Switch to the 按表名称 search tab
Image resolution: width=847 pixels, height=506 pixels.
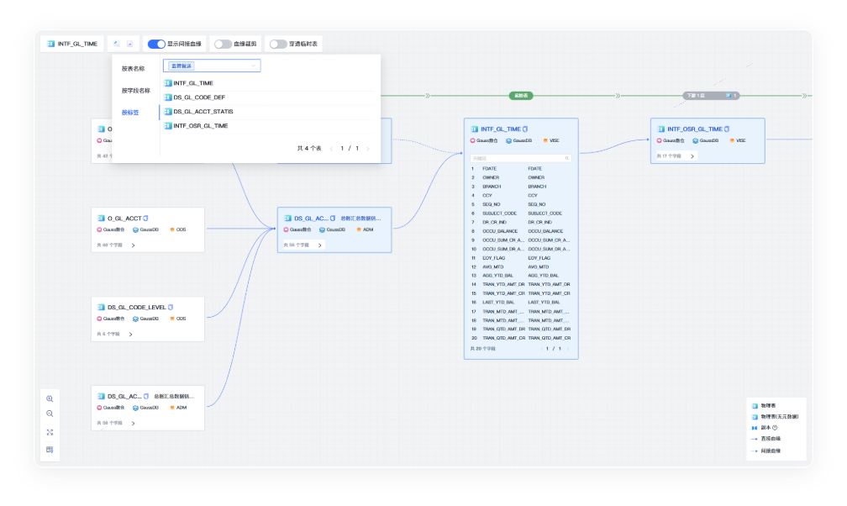coord(133,69)
